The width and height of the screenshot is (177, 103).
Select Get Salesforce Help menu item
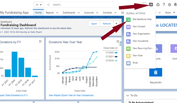tap(142, 19)
